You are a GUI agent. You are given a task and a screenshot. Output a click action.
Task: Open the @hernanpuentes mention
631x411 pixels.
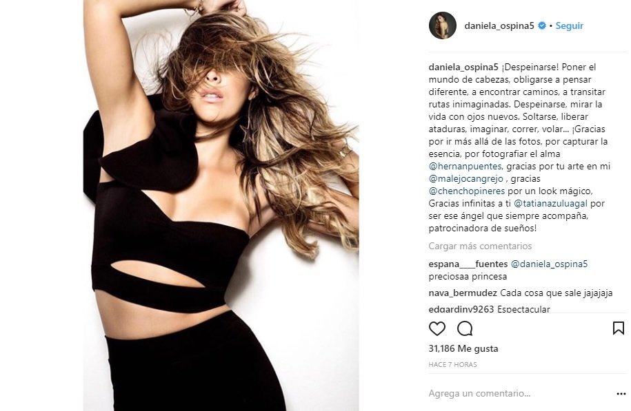[465, 166]
